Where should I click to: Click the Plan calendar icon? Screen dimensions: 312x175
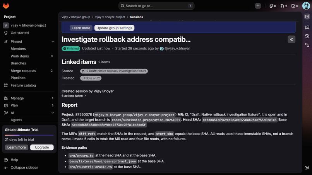(6, 105)
